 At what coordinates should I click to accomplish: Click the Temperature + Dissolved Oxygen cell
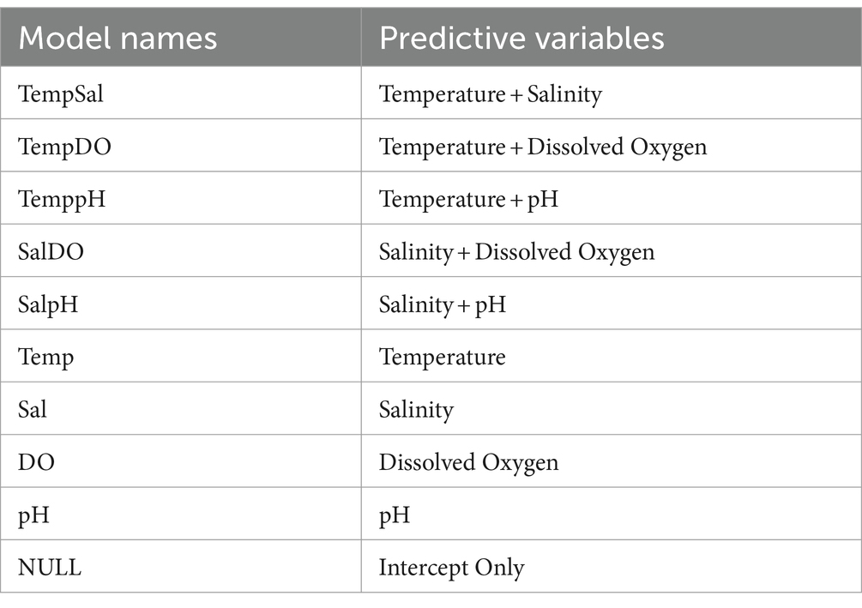612,146
